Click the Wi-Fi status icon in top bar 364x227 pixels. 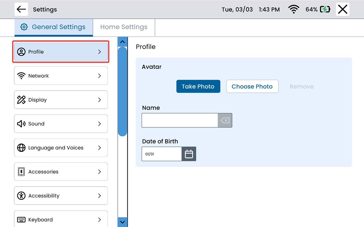(293, 9)
